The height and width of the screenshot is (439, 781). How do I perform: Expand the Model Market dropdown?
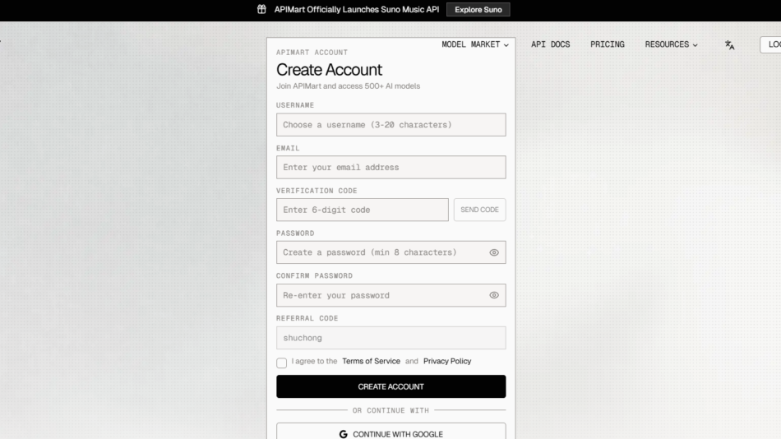[475, 44]
